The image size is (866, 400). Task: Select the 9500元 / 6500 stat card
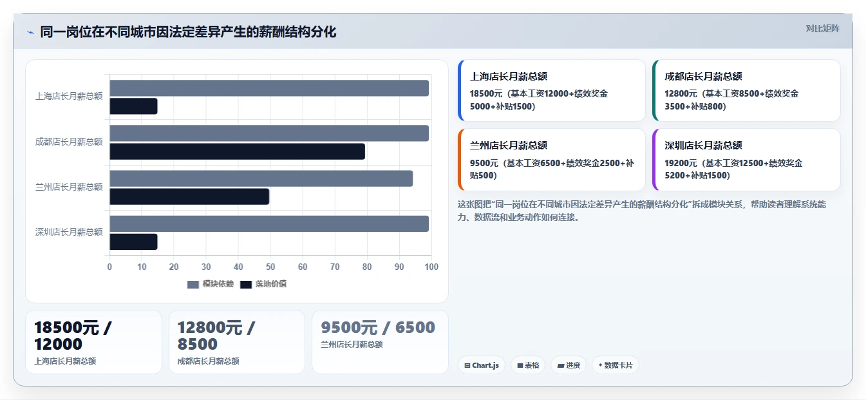[380, 342]
